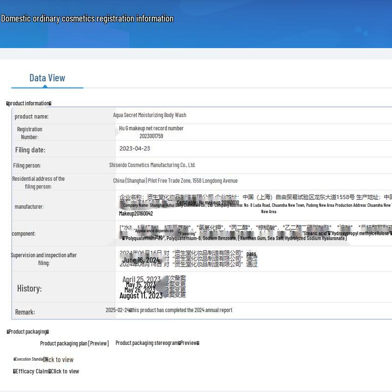Switch to the Data View tab

47,78
